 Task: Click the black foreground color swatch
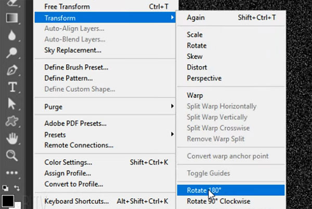coord(8,201)
